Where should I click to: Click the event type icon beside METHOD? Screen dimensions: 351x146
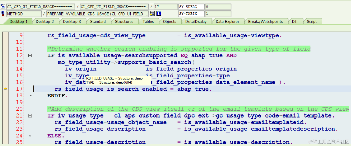point(3,14)
